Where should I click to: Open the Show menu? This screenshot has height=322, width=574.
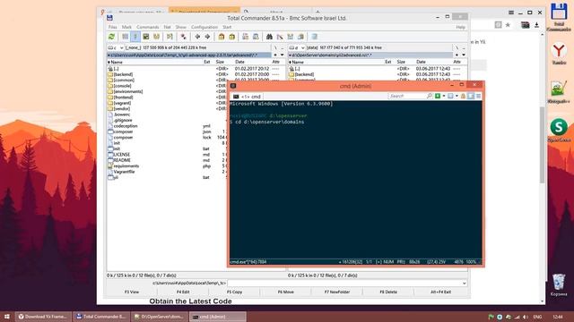pyautogui.click(x=181, y=27)
